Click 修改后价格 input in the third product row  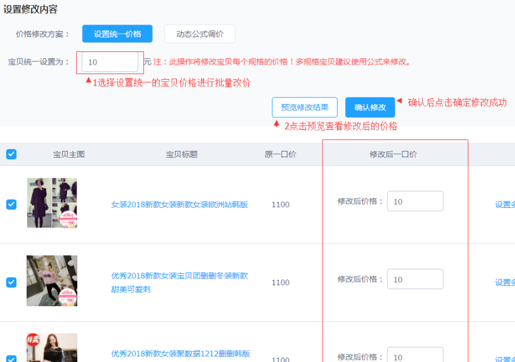(415, 356)
